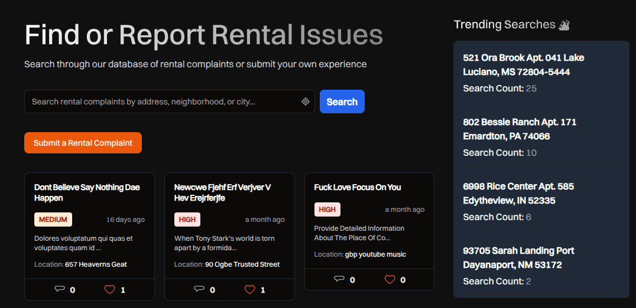Open the Dont Believe Say Nothing Dae Happen title
The height and width of the screenshot is (308, 636).
pos(87,192)
